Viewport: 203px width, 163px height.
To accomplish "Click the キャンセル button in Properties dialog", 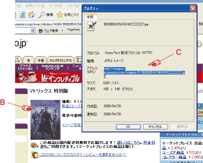I will coord(155,127).
